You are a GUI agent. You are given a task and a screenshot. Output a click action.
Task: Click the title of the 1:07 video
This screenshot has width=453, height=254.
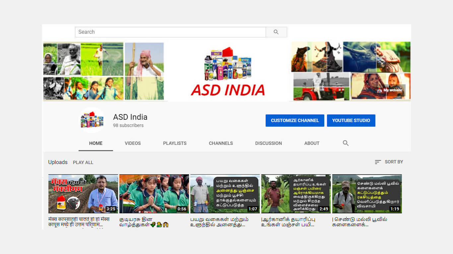tap(219, 222)
